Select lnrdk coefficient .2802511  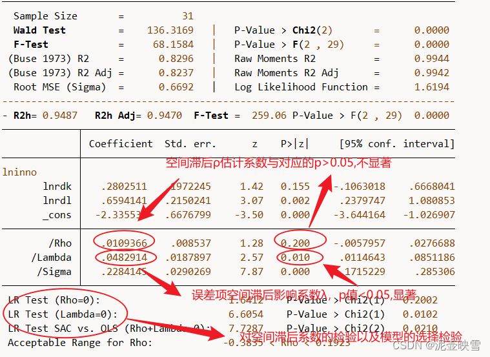pyautogui.click(x=124, y=187)
